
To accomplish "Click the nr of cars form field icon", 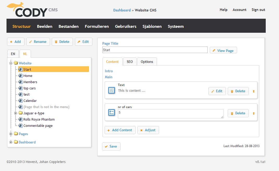I will click(112, 113).
